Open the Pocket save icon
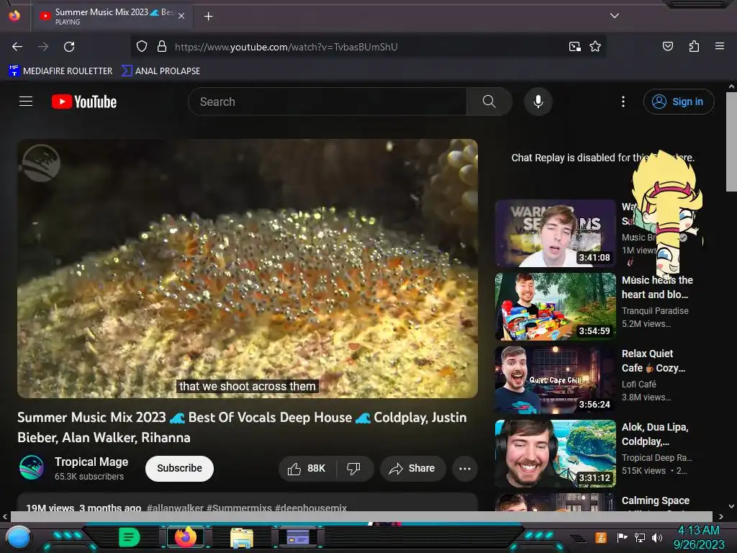The image size is (737, 553). point(668,46)
